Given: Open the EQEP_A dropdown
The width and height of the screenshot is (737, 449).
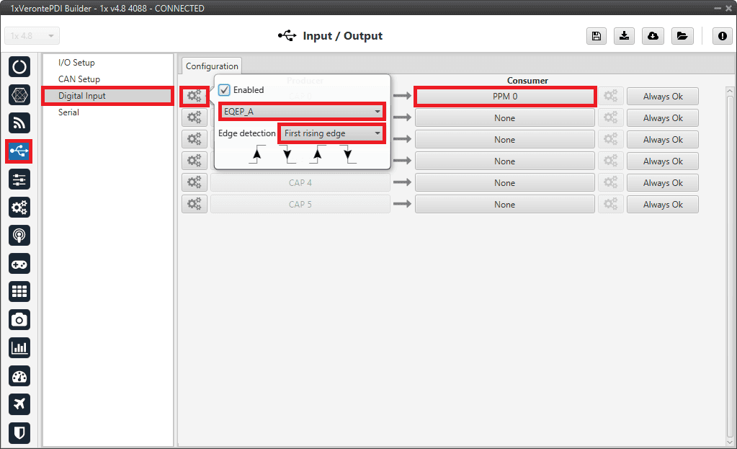Looking at the screenshot, I should click(302, 112).
